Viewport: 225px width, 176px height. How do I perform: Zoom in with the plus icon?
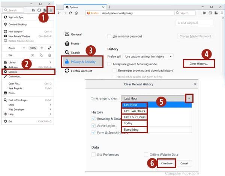(42, 48)
